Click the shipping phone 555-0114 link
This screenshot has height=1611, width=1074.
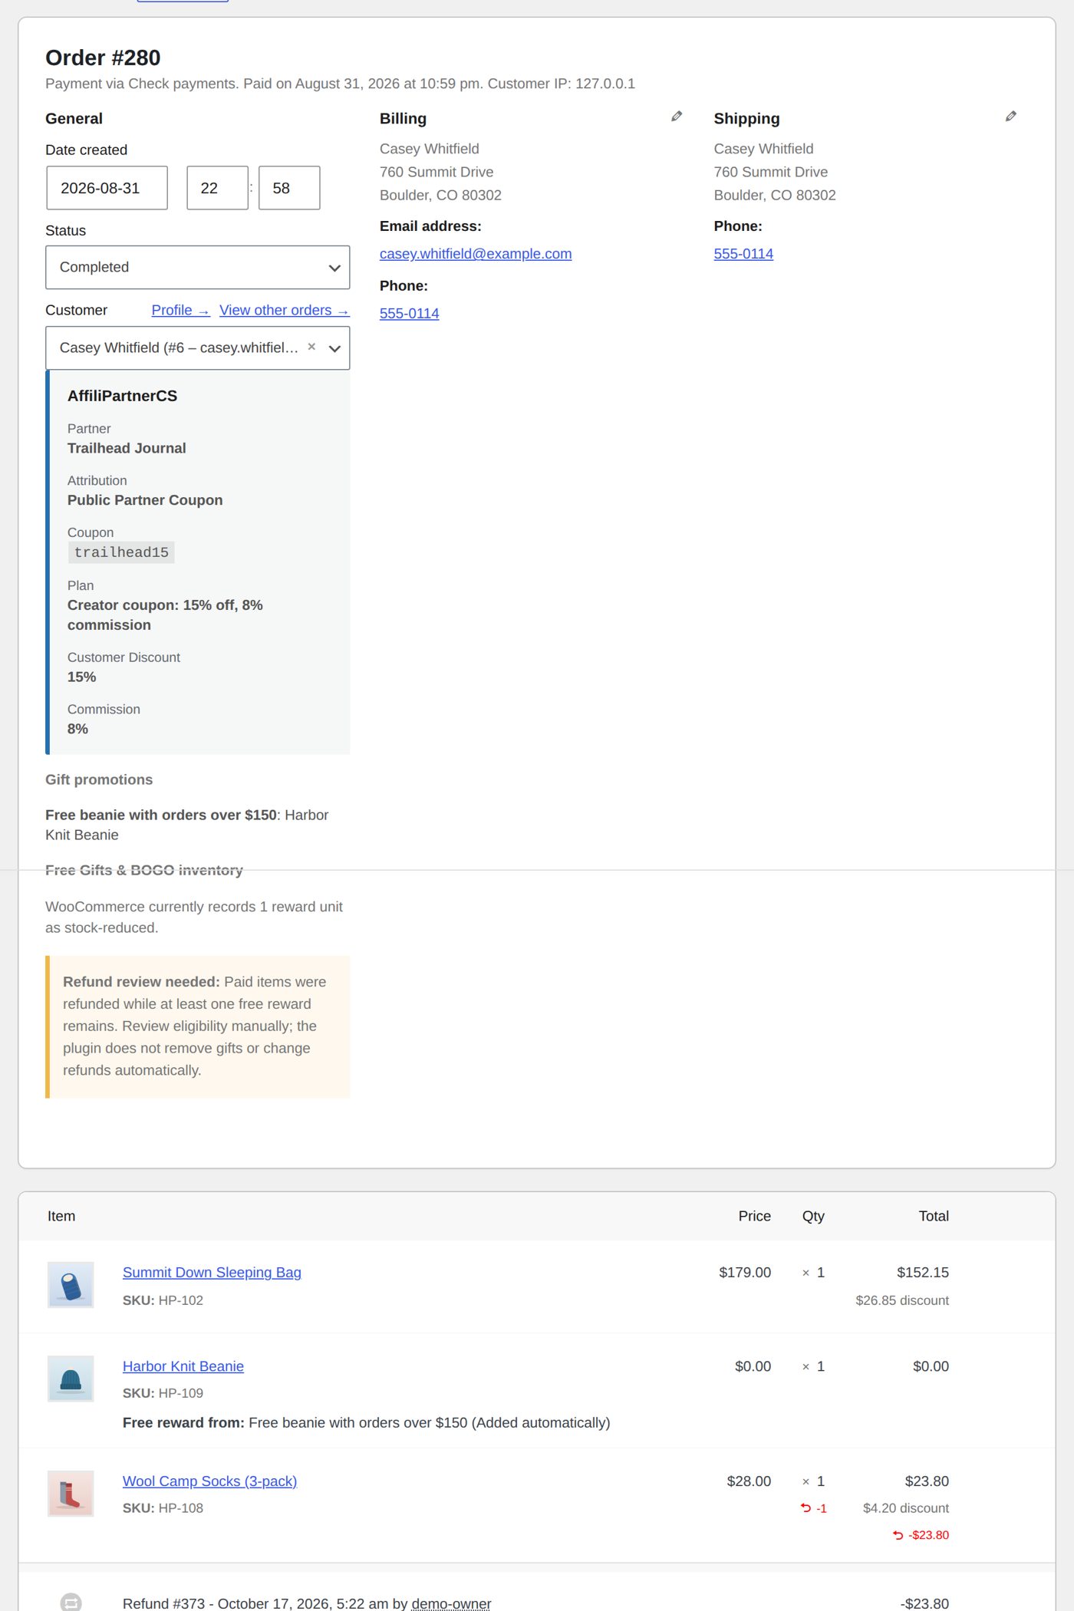743,254
